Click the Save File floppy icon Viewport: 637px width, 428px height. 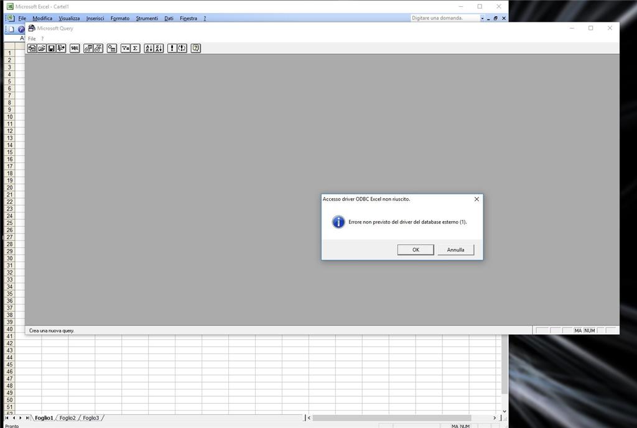pos(51,48)
